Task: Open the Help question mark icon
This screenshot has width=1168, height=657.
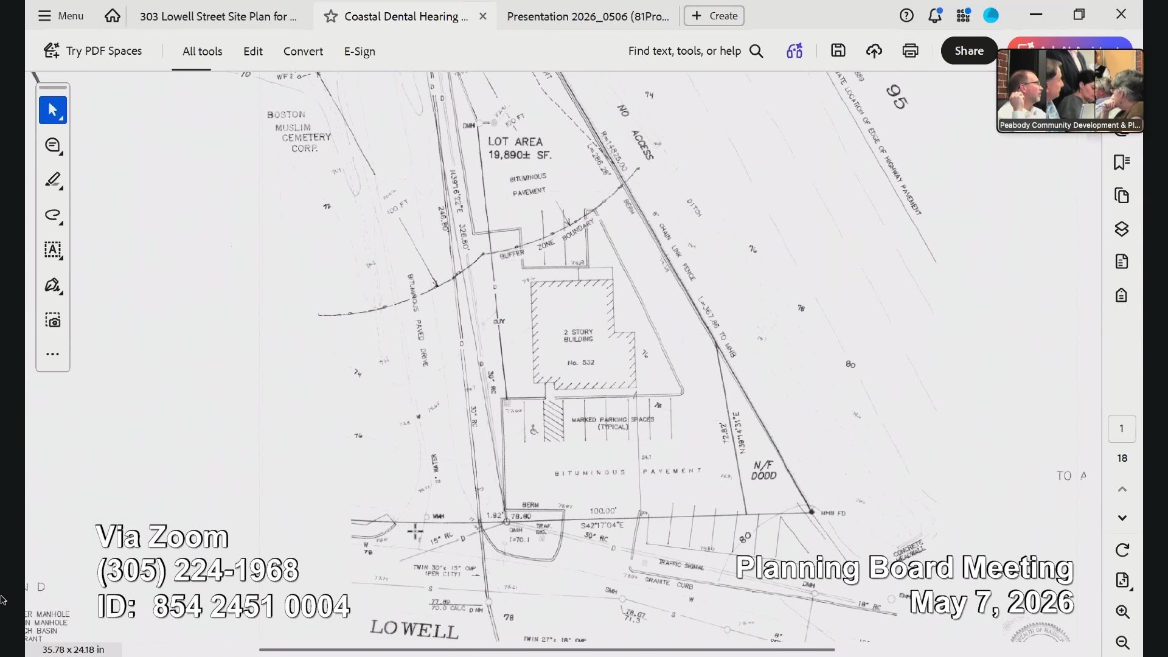Action: click(906, 16)
